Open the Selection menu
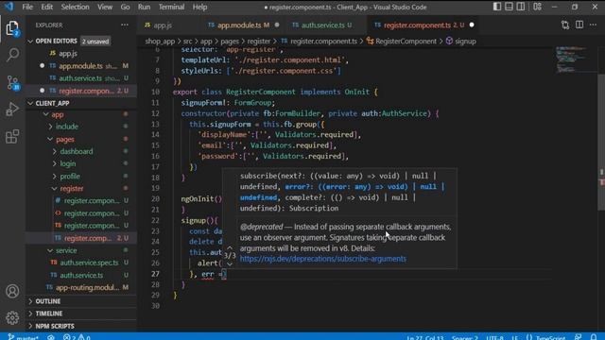Image resolution: width=605 pixels, height=340 pixels. (x=75, y=7)
